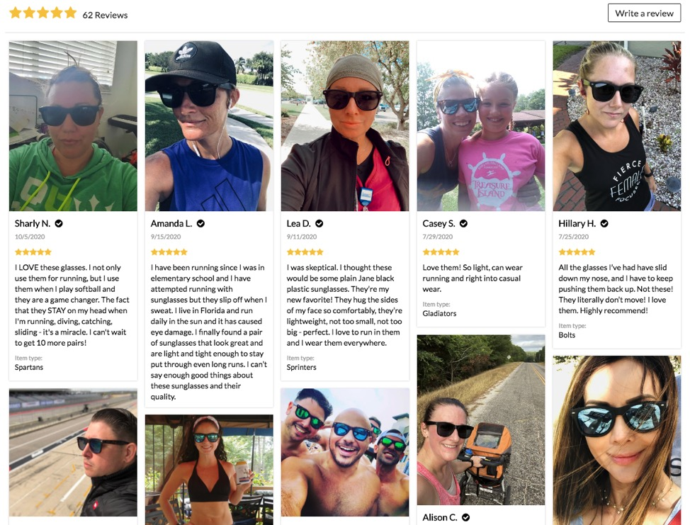Open the 62 Reviews link

(105, 15)
